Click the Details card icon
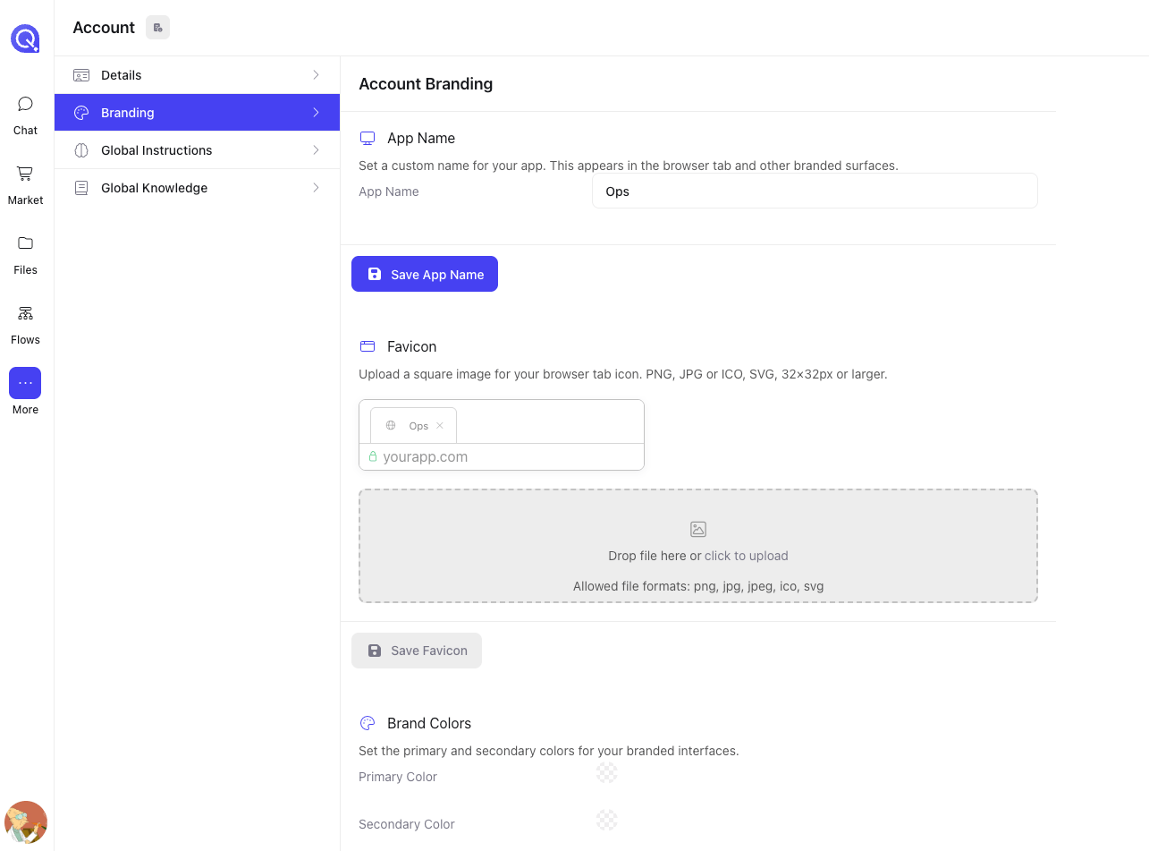 tap(81, 75)
